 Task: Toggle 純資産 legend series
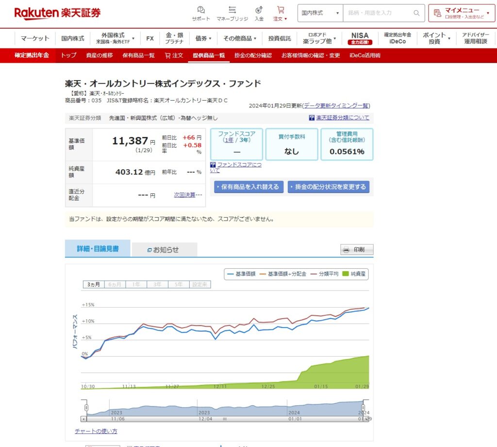pyautogui.click(x=354, y=274)
